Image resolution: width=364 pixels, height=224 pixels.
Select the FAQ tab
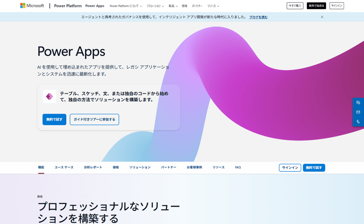click(238, 167)
